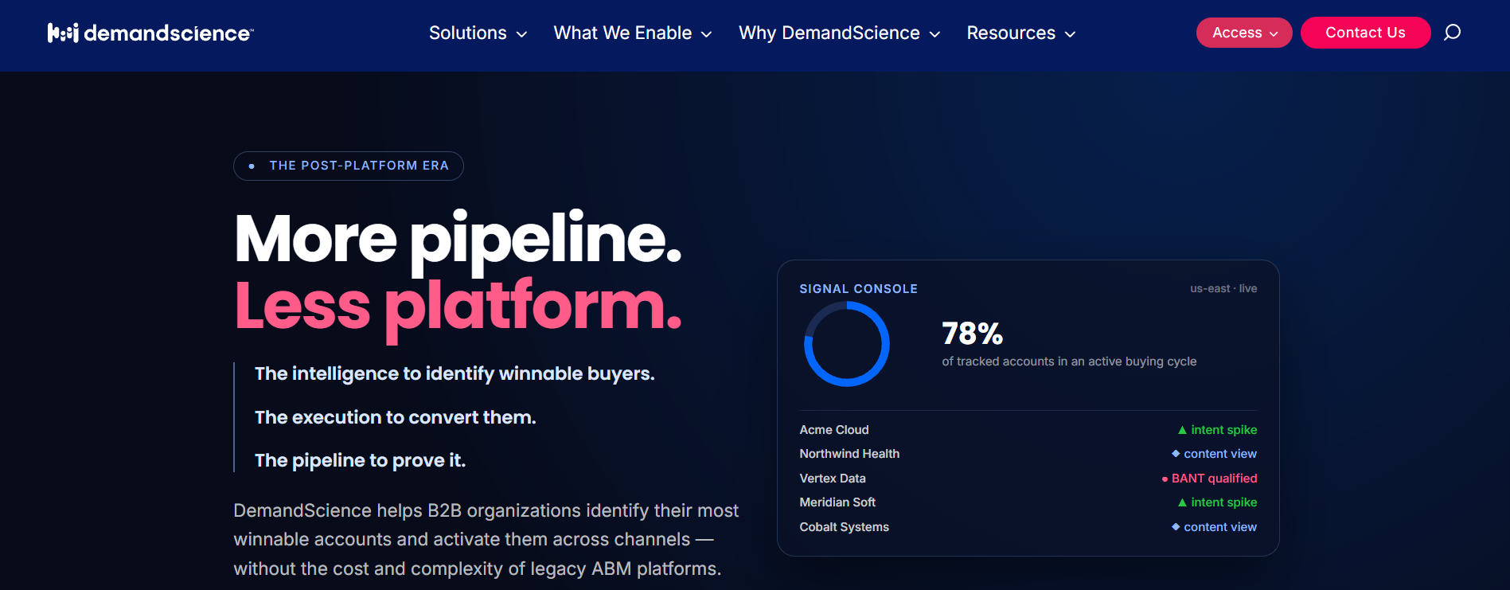Click the Why DemandScience chevron
The height and width of the screenshot is (590, 1510).
coord(934,34)
